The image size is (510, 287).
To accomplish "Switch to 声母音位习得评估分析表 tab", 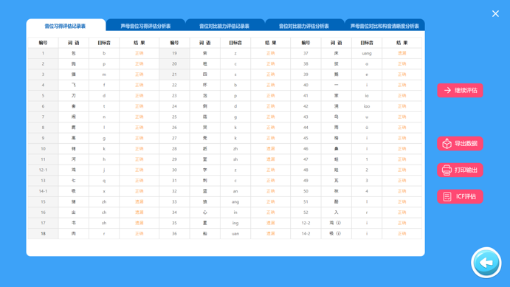I will point(145,26).
